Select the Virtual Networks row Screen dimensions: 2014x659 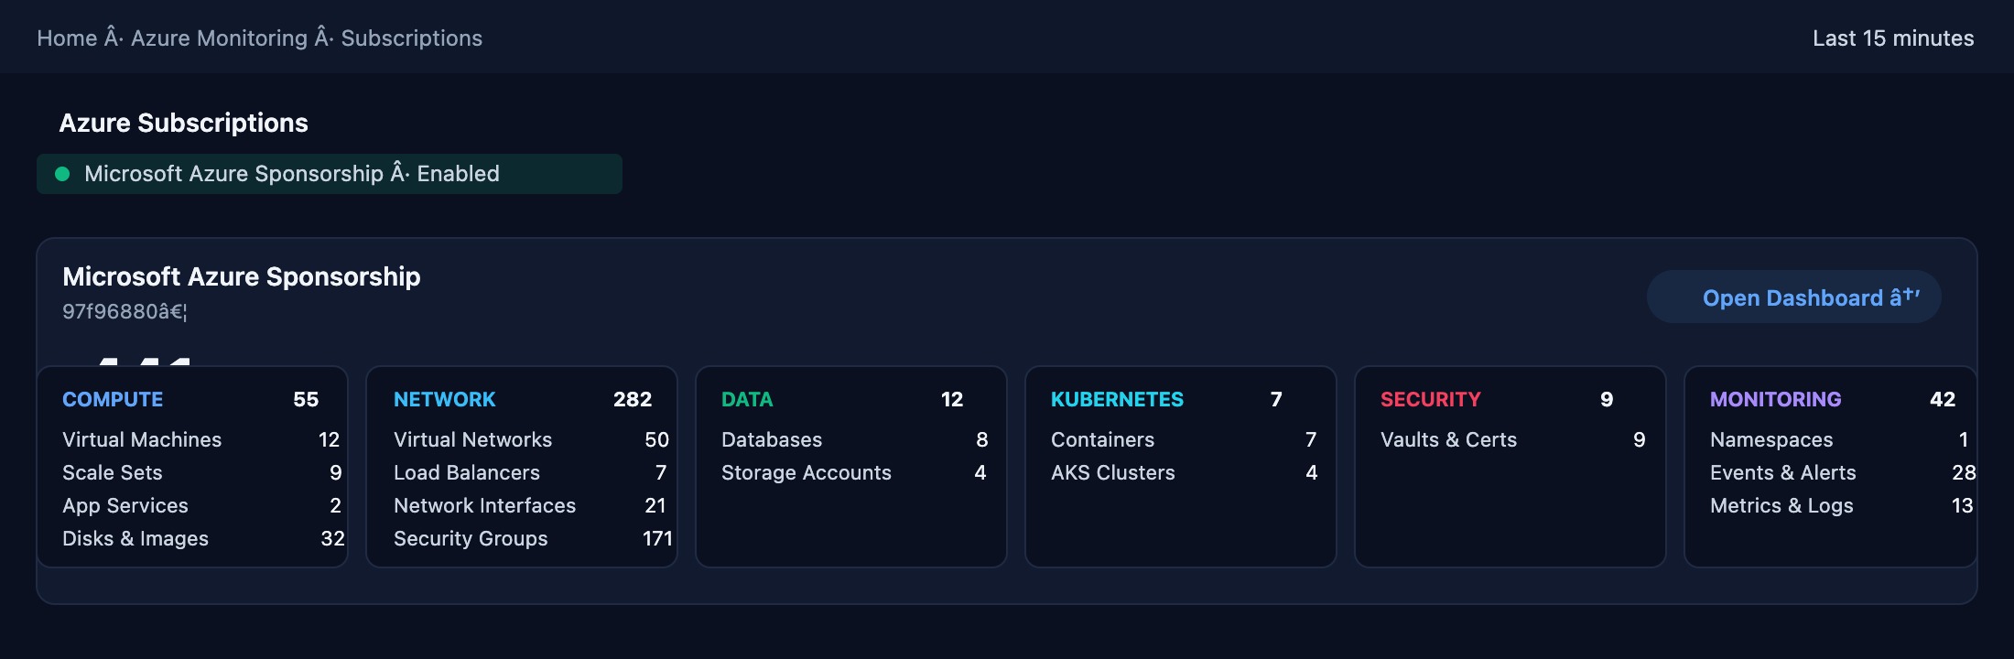531,439
